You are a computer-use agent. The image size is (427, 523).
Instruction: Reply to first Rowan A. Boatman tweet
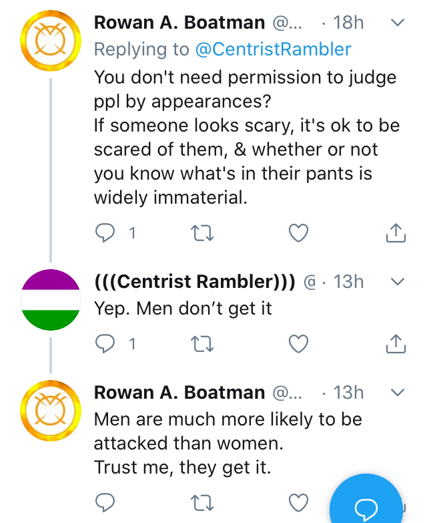point(106,232)
